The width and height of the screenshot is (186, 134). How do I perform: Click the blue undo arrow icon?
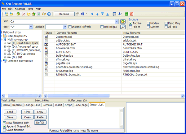click(82, 14)
